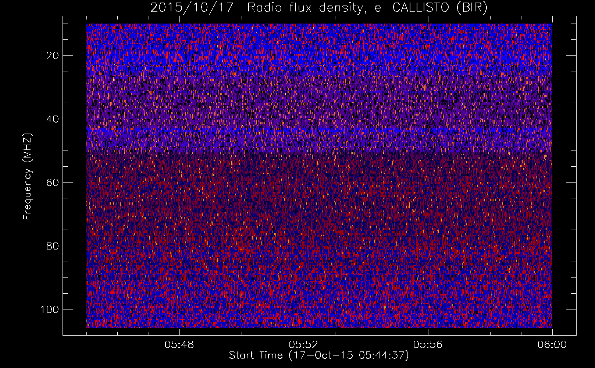Screen dimensions: 595x368
Task: Click the "Start Time (17-Oct-15 05:44:37)" label
Action: click(x=319, y=355)
